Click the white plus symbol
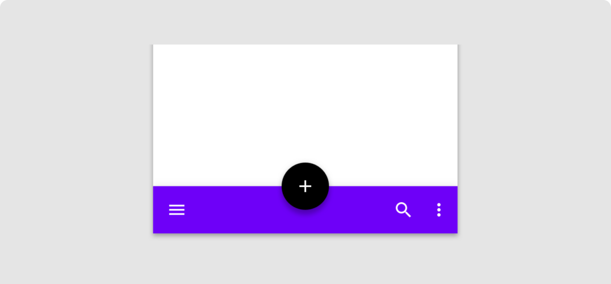The width and height of the screenshot is (611, 284). click(x=305, y=186)
